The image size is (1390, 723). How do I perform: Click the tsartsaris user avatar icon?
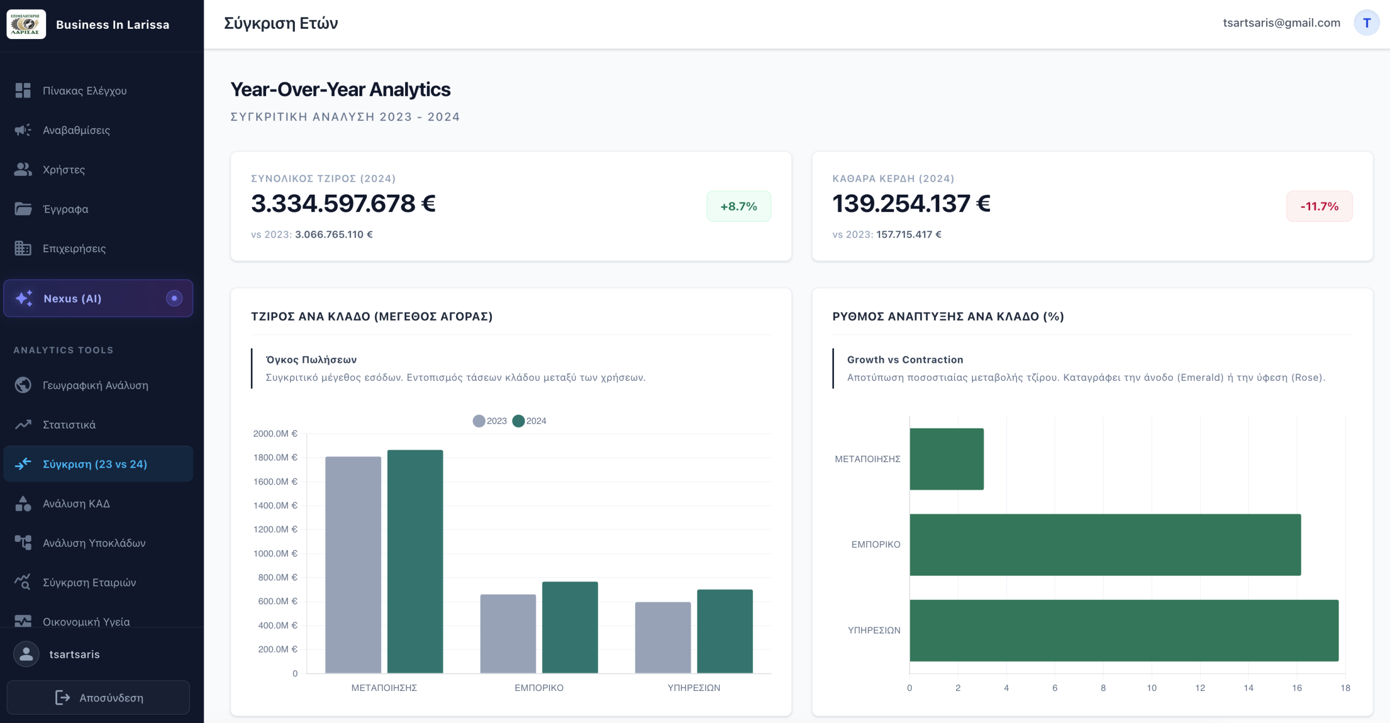coord(26,654)
